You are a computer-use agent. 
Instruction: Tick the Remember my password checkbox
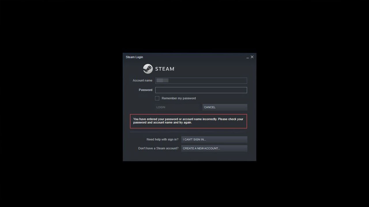[x=157, y=98]
